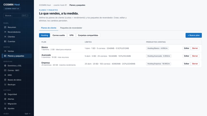207x116 pixels.
Task: Click the Empresa limits text
Action: click(110, 64)
